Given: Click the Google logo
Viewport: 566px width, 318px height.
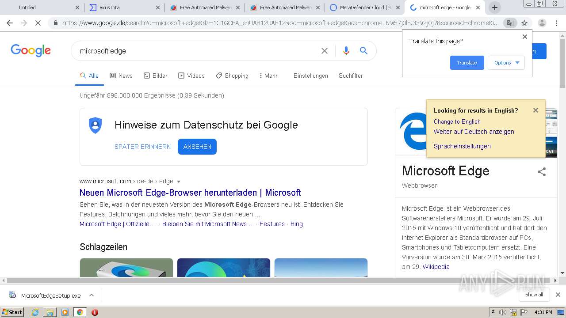Looking at the screenshot, I should [31, 50].
